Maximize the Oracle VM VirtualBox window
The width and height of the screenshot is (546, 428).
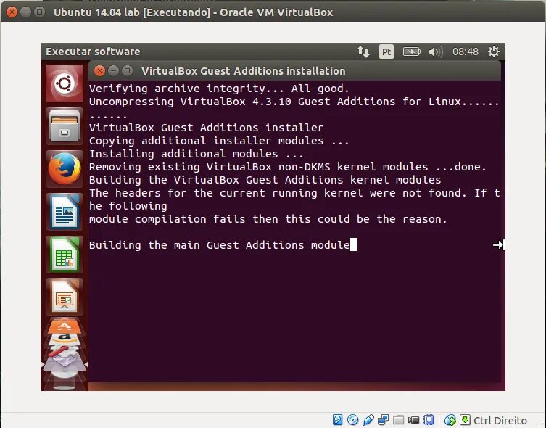coord(40,12)
